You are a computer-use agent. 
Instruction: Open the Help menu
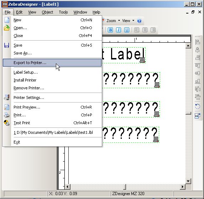tap(96, 12)
